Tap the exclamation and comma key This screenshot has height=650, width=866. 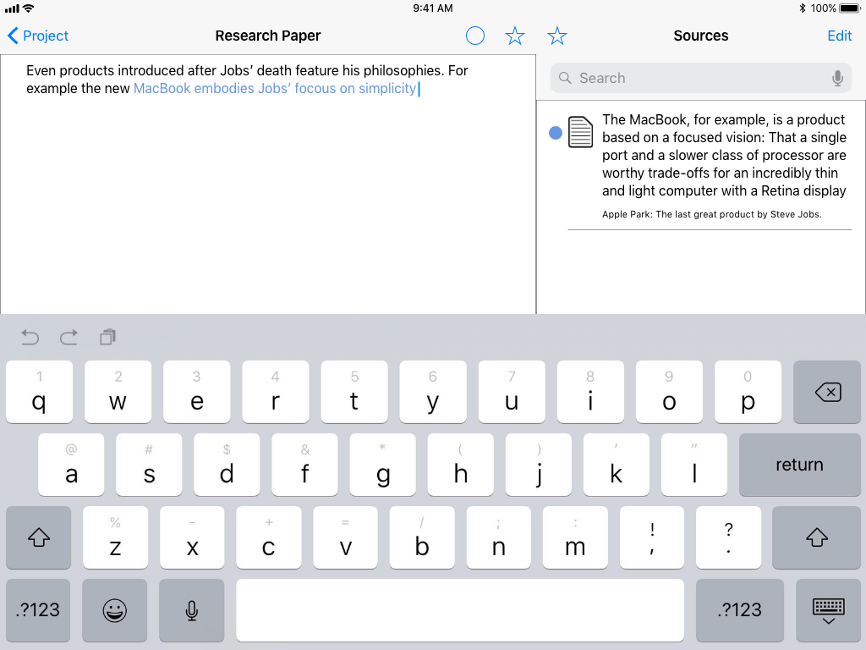click(x=652, y=537)
